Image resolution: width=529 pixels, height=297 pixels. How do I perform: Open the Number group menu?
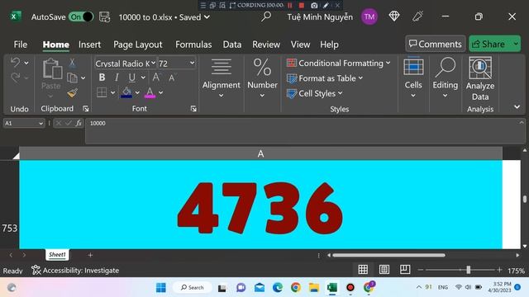tap(263, 78)
